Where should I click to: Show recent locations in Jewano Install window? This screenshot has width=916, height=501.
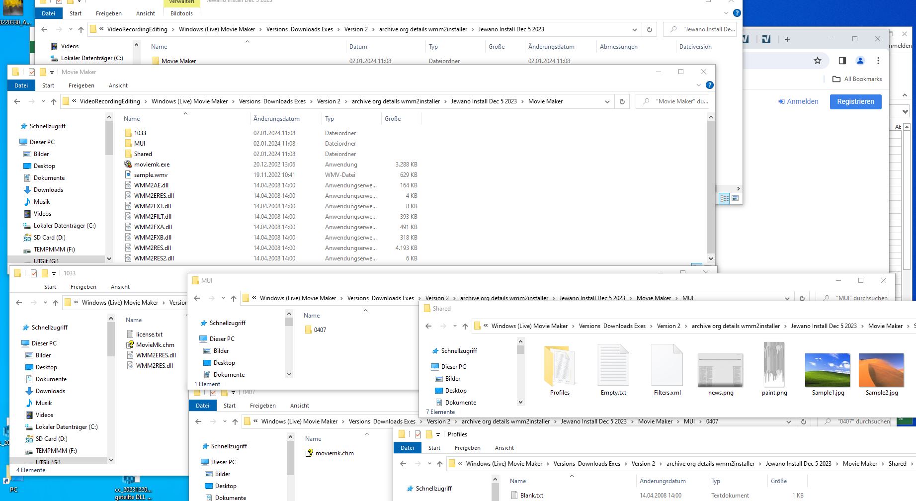click(71, 29)
